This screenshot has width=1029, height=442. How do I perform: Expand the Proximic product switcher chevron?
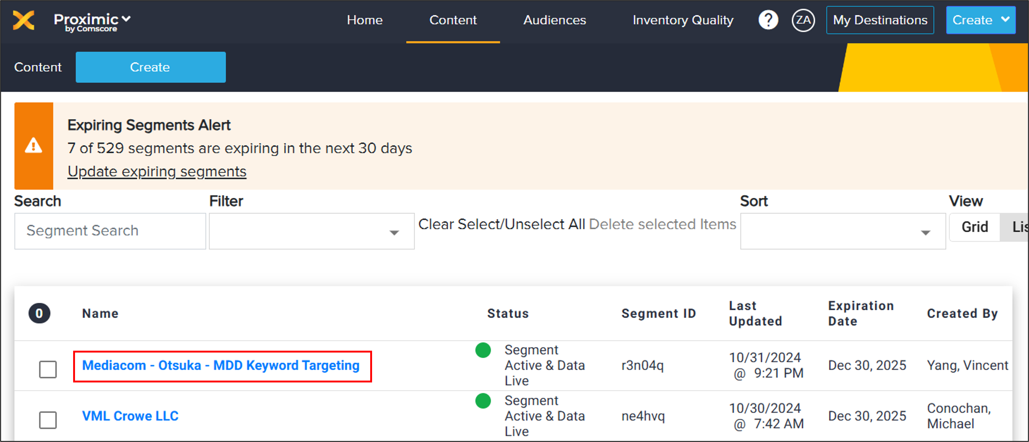(x=126, y=19)
